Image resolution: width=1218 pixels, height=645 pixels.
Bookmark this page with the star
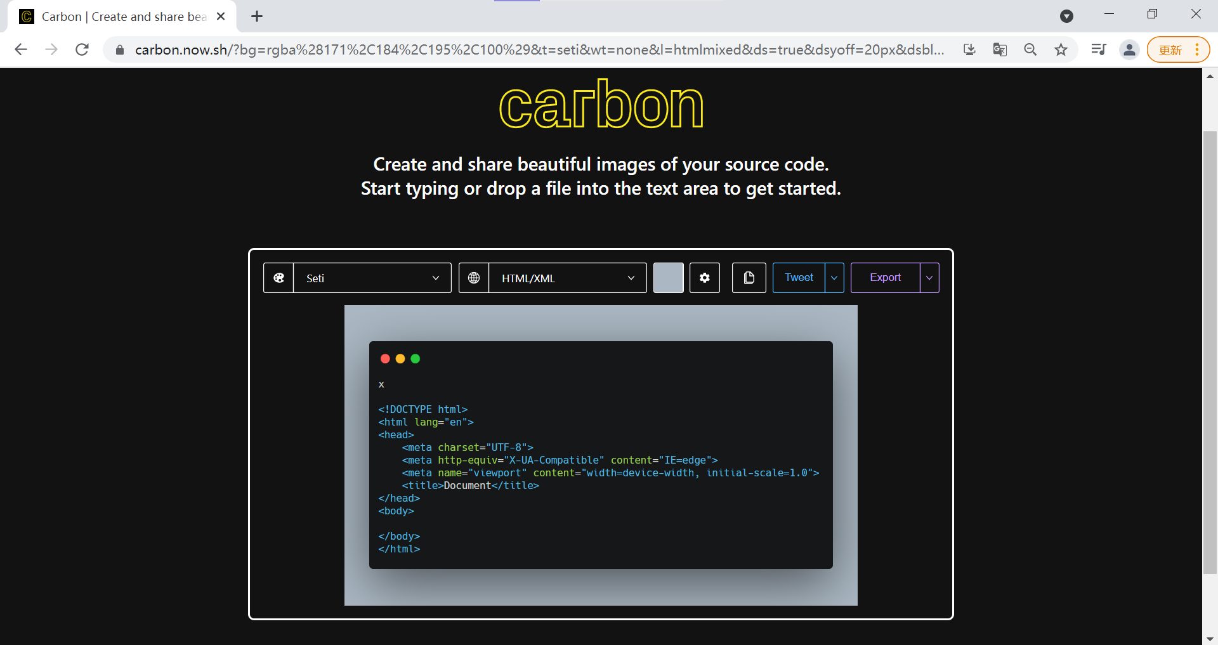pos(1061,49)
